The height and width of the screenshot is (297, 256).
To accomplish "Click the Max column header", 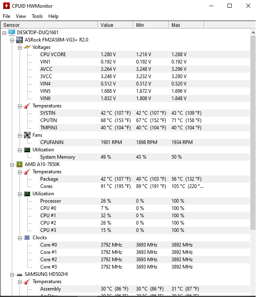I will [x=186, y=25].
